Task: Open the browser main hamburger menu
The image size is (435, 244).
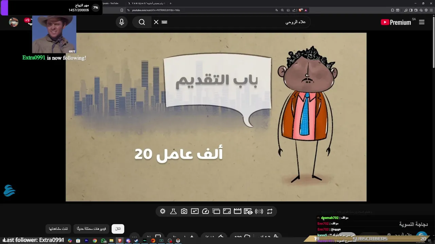Action: coord(432,10)
